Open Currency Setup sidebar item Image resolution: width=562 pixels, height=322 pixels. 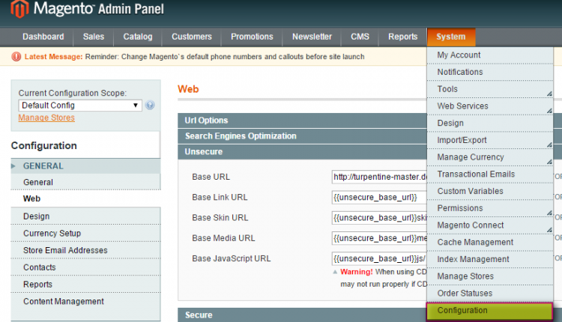click(x=85, y=233)
